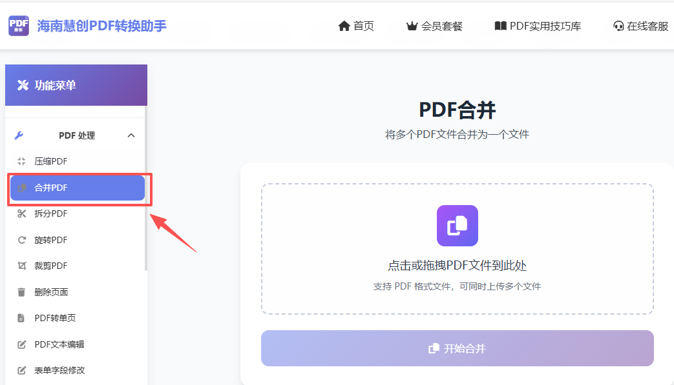Click the compress icon beside 压缩PDF
The width and height of the screenshot is (674, 385).
point(21,161)
